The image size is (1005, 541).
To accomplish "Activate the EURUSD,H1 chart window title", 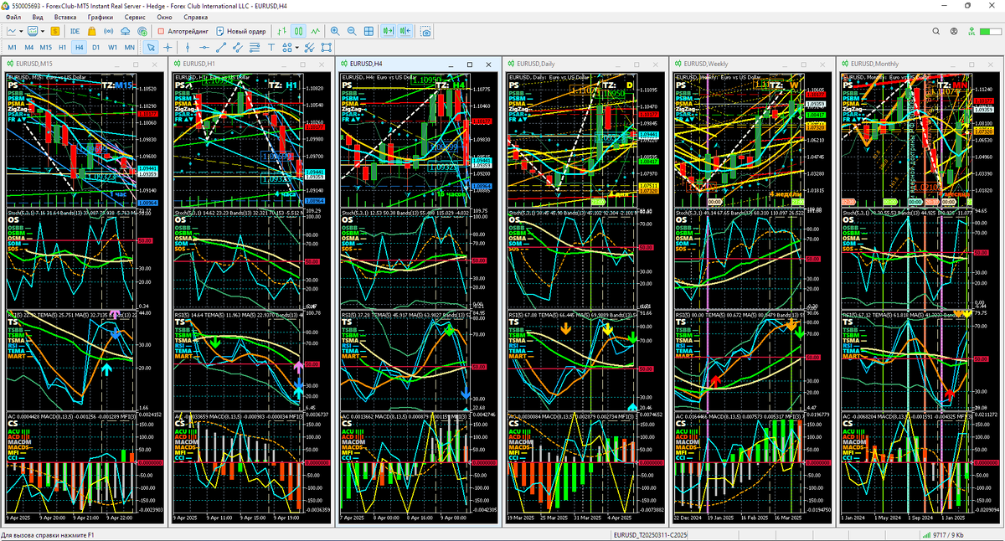I will point(199,64).
